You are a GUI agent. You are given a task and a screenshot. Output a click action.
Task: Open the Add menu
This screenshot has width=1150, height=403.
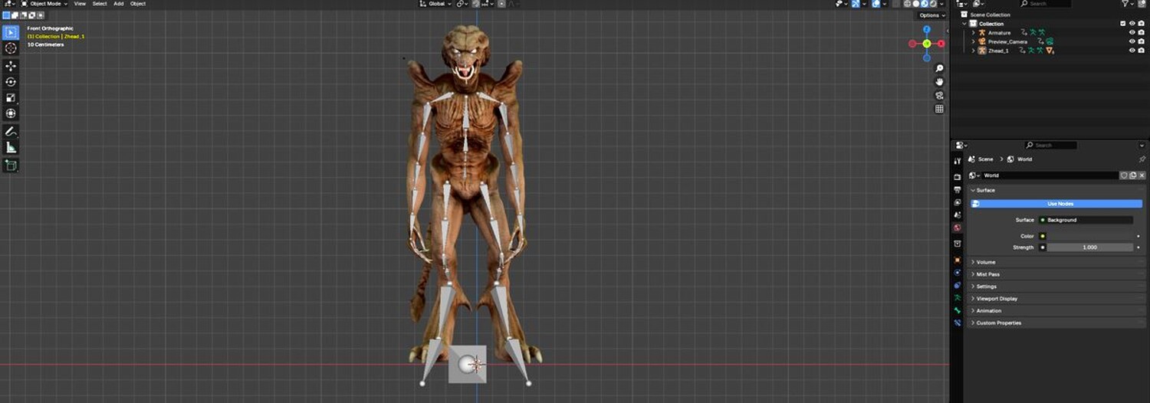(x=119, y=4)
